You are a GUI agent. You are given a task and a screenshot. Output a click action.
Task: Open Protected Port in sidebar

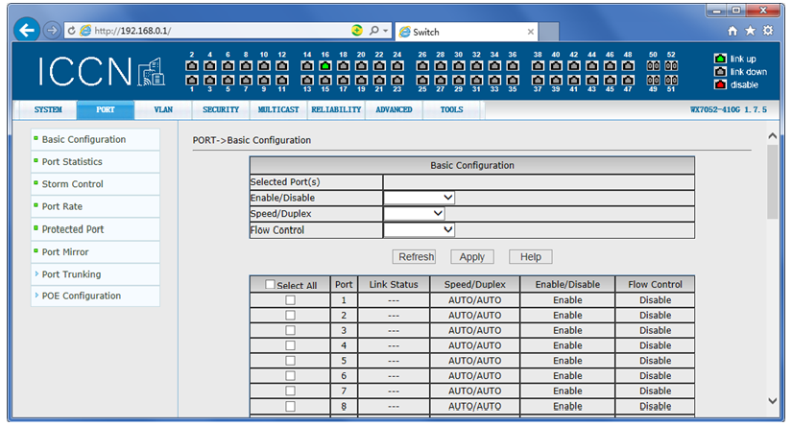[x=73, y=229]
